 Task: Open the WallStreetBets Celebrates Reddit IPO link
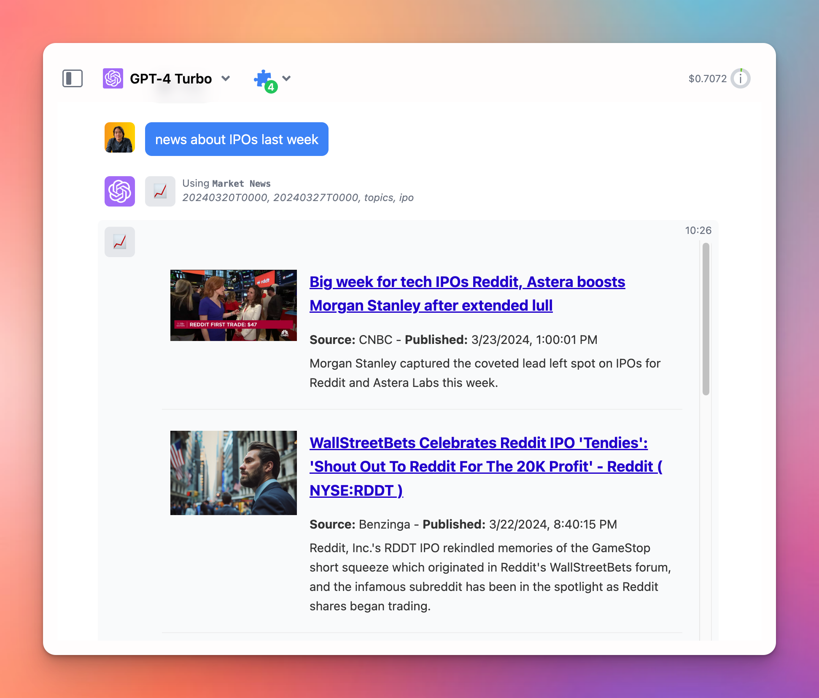click(486, 467)
